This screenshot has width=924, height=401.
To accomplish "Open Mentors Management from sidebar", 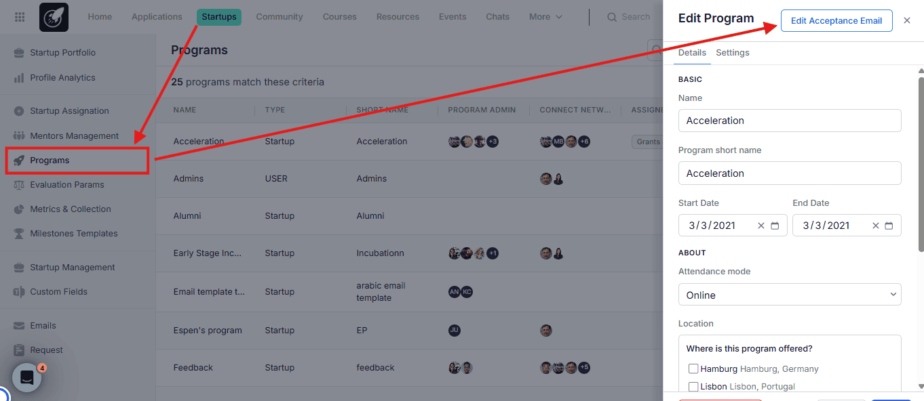I will (x=74, y=135).
